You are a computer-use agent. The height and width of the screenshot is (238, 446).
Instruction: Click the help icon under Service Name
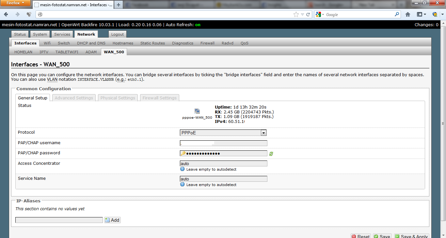click(x=183, y=184)
